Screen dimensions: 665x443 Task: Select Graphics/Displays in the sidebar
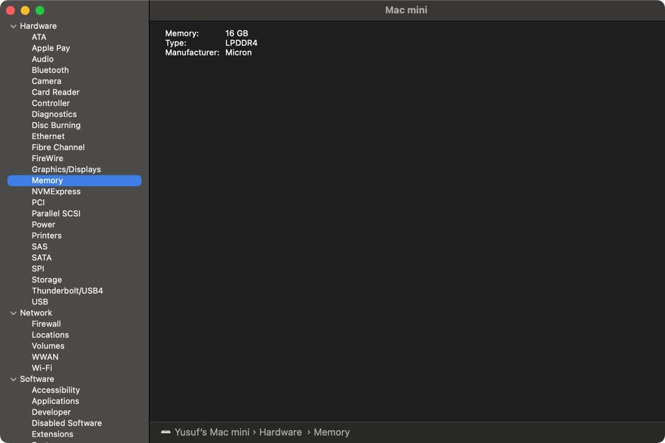click(x=66, y=169)
